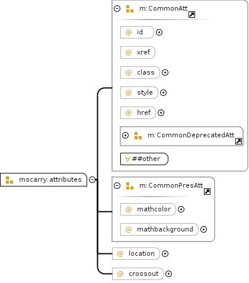This screenshot has width=249, height=283.
Task: Click the m:CommonDeprecatedAtt orange group icon
Action: tap(138, 136)
